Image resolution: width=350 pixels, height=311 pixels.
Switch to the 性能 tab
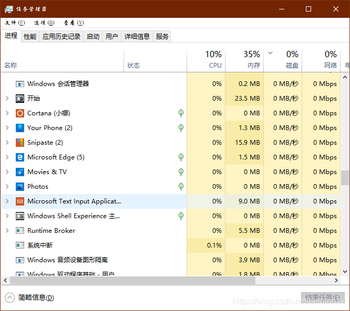[x=30, y=36]
